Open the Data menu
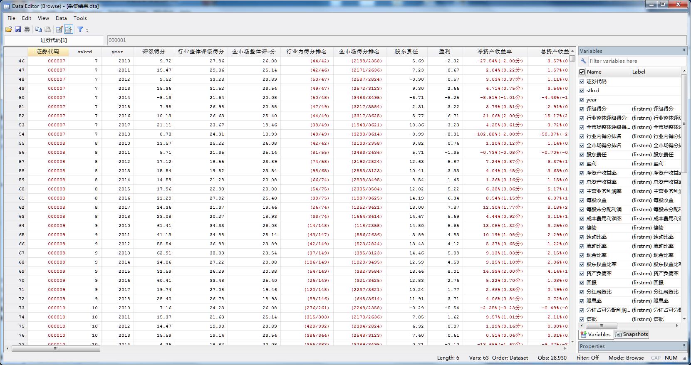This screenshot has height=365, width=691. (x=61, y=18)
